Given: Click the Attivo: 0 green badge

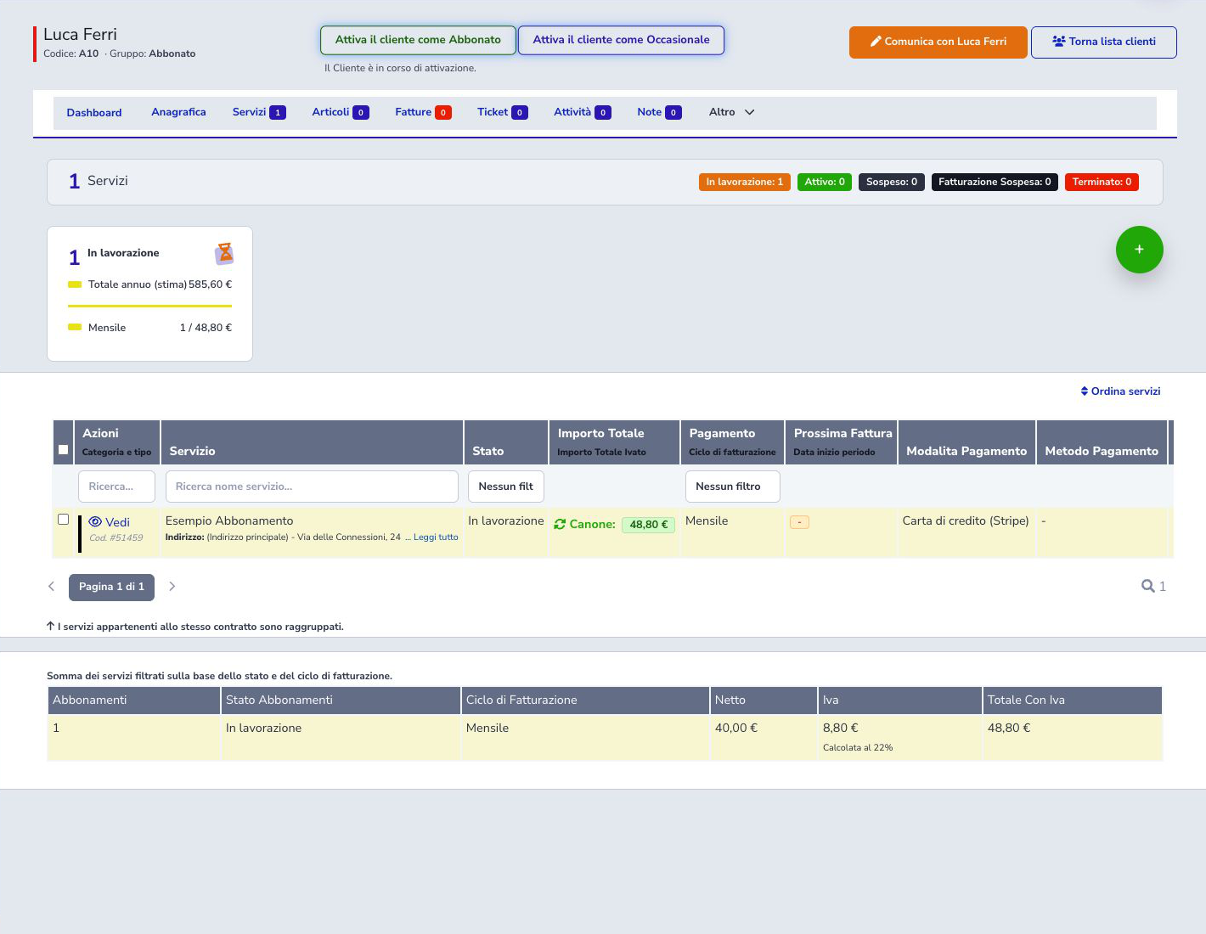Looking at the screenshot, I should pyautogui.click(x=825, y=182).
